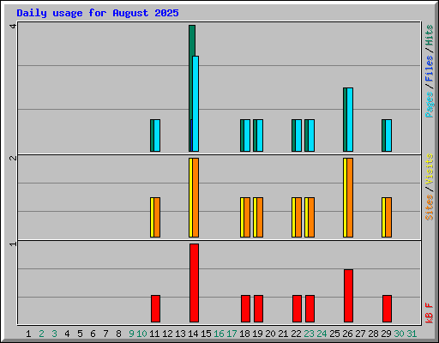Click the Pages legend label

pyautogui.click(x=430, y=105)
